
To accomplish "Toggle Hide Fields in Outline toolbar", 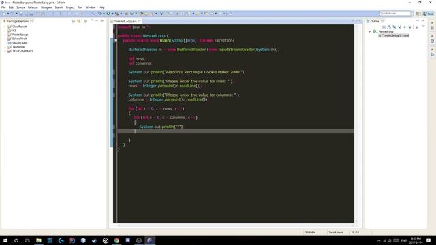I will pyautogui.click(x=394, y=27).
